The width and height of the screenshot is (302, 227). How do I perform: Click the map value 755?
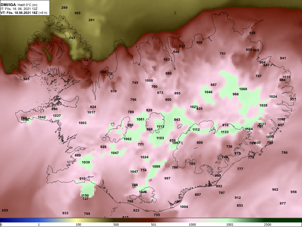pos(157,215)
